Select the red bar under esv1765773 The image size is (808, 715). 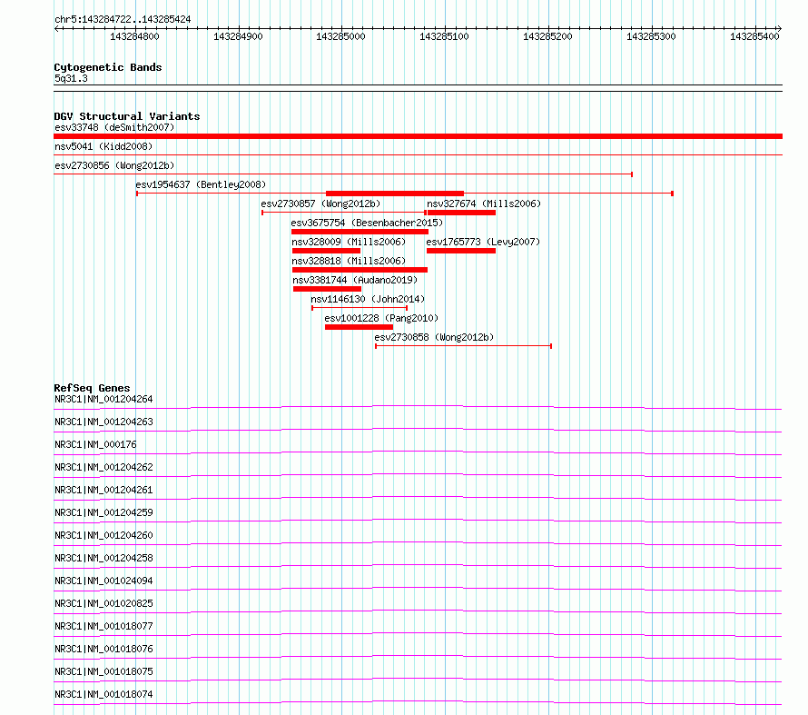pyautogui.click(x=461, y=251)
